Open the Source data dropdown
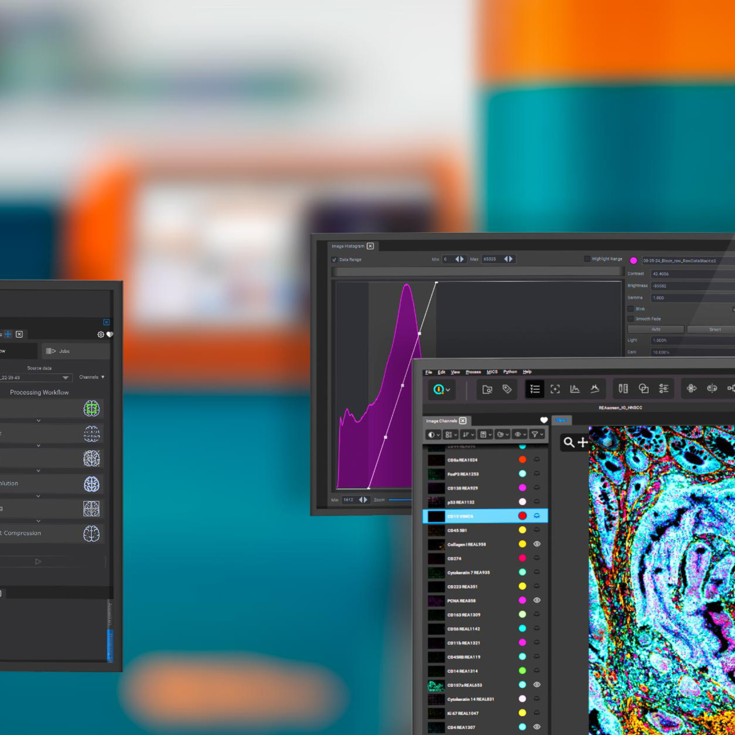The height and width of the screenshot is (735, 735). click(36, 378)
